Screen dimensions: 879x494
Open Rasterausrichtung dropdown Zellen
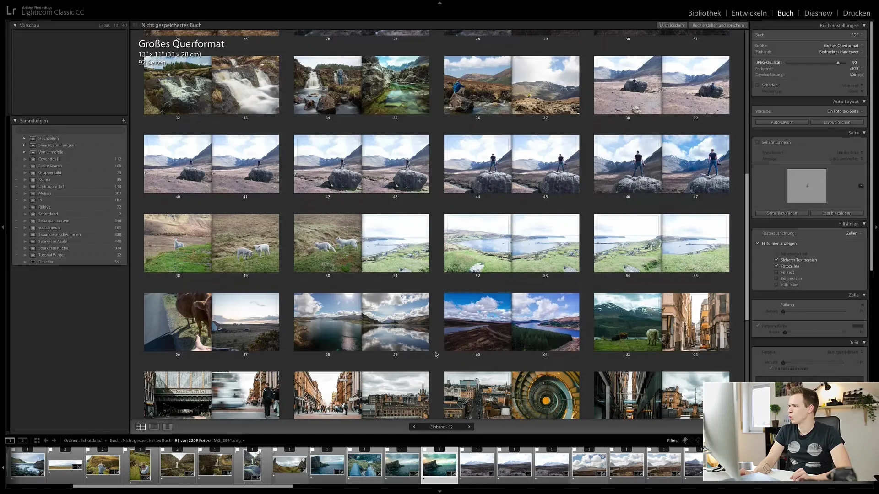pyautogui.click(x=854, y=233)
